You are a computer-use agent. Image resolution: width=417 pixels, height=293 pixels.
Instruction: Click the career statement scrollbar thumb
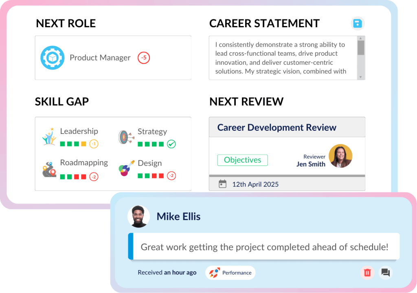tap(361, 48)
